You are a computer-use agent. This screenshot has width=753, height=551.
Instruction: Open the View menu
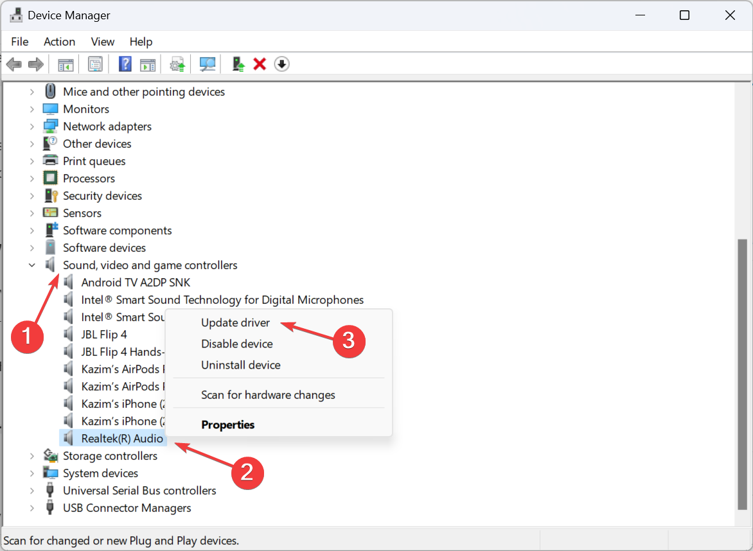[x=103, y=42]
